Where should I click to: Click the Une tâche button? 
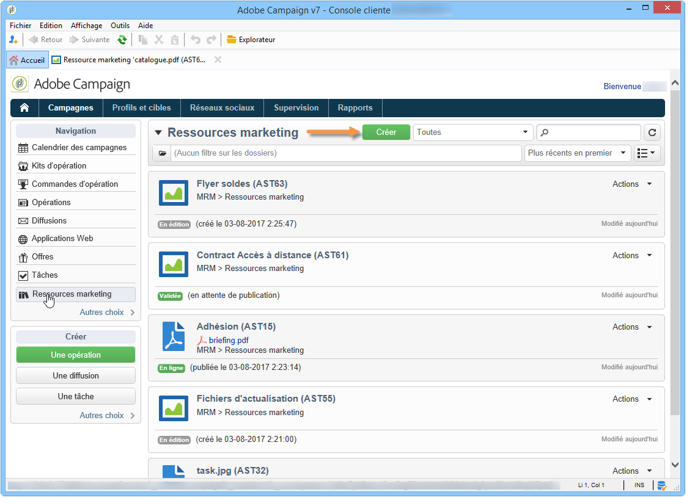[x=76, y=397]
